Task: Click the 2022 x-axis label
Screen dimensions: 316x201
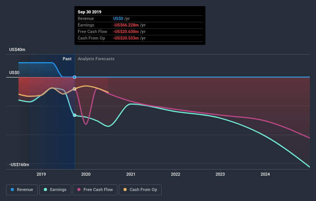Action: [x=176, y=174]
